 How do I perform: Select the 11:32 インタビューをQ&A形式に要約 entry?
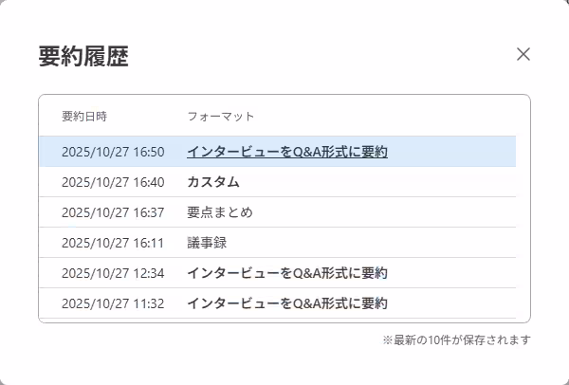(x=287, y=303)
